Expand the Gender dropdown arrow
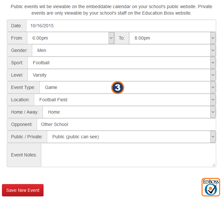The height and width of the screenshot is (199, 224). pos(213,50)
